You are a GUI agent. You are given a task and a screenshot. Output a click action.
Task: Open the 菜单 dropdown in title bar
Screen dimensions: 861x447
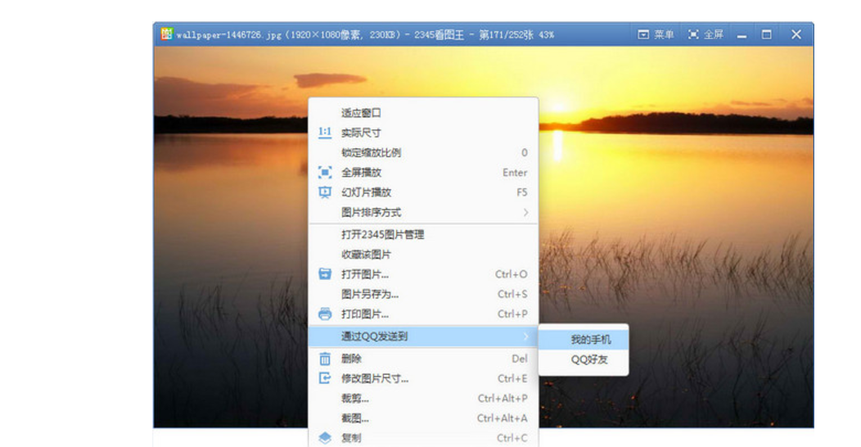tap(656, 34)
